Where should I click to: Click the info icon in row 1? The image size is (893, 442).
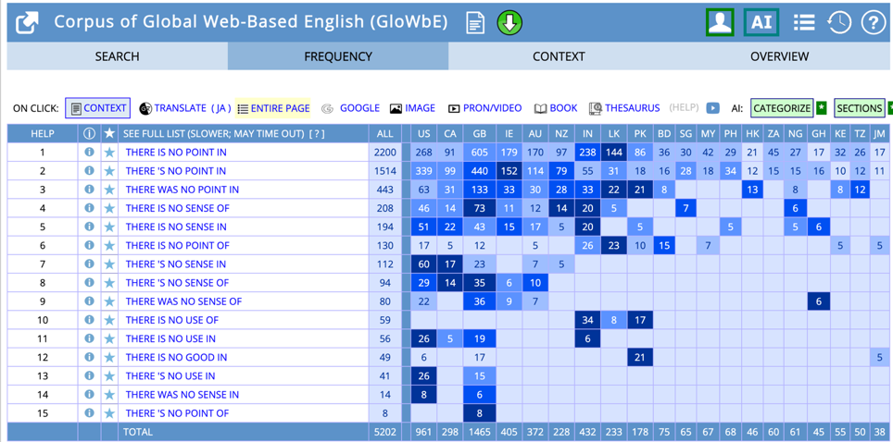pyautogui.click(x=90, y=153)
